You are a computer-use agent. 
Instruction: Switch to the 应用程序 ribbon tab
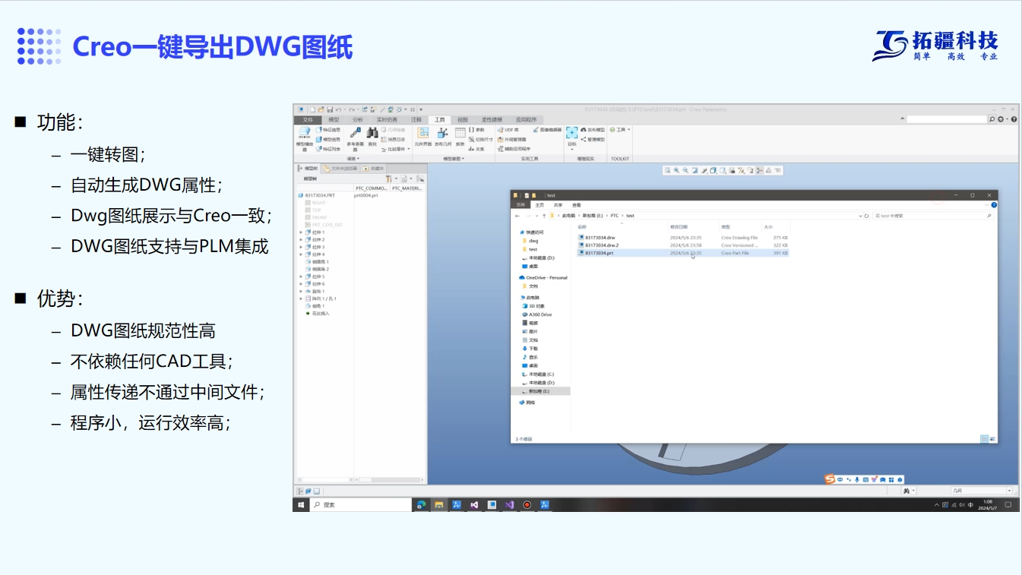pos(526,120)
